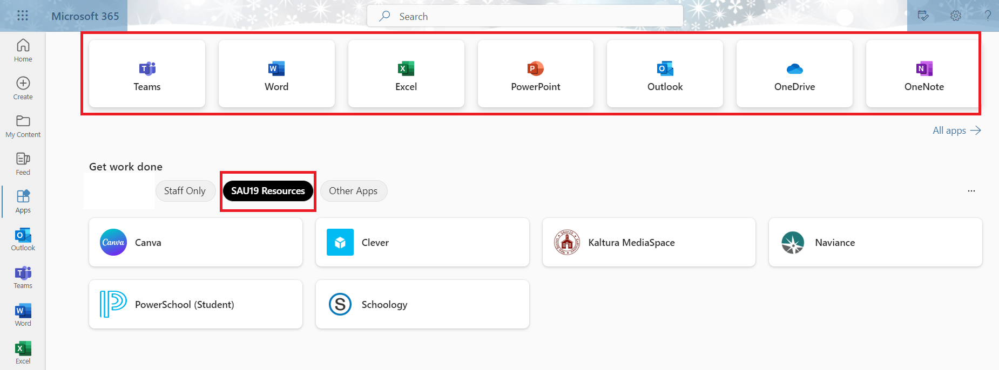The height and width of the screenshot is (370, 999).
Task: Switch to the Staff Only tab
Action: 185,191
